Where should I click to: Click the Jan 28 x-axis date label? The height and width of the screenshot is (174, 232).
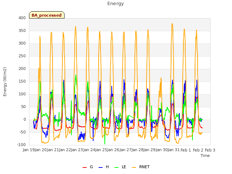click(137, 150)
